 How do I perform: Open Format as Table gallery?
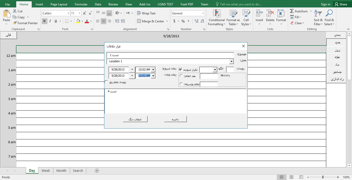point(233,17)
